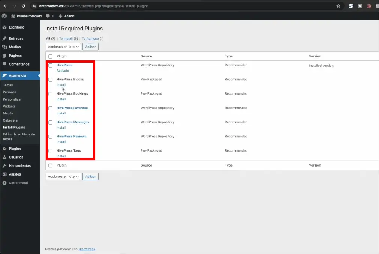Click the Comentarios bubble icon in the sidebar

(x=4, y=64)
